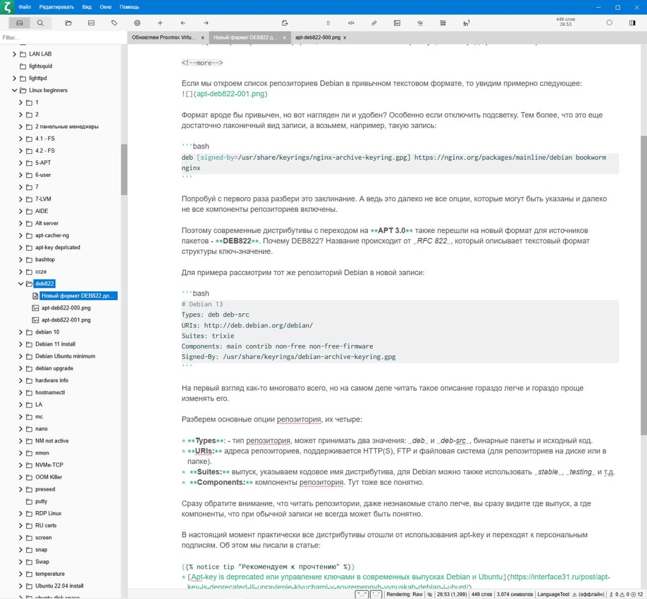Insert image with picture icon
Viewport: 647px width, 599px height.
(397, 23)
